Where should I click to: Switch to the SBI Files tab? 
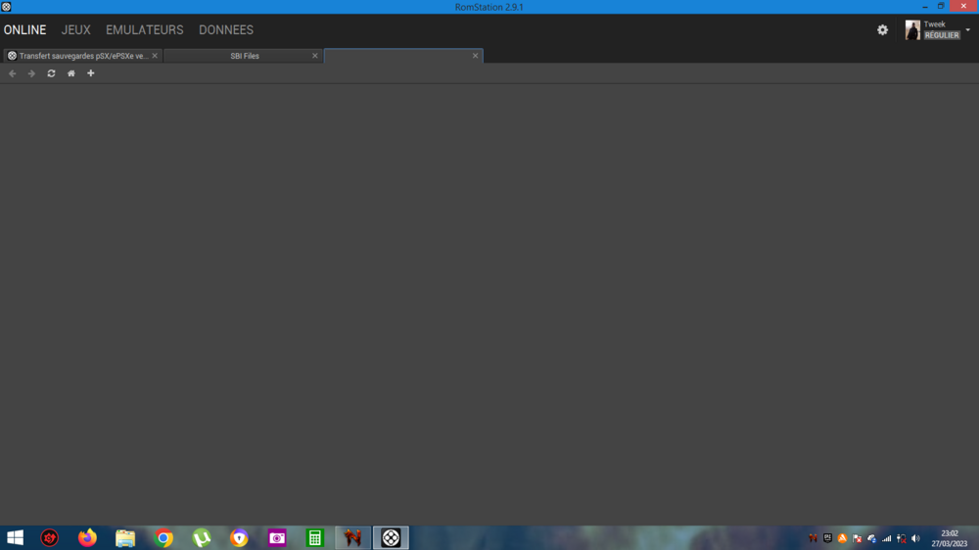[x=244, y=56]
